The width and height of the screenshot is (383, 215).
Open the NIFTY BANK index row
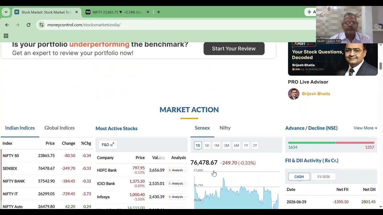(47, 181)
